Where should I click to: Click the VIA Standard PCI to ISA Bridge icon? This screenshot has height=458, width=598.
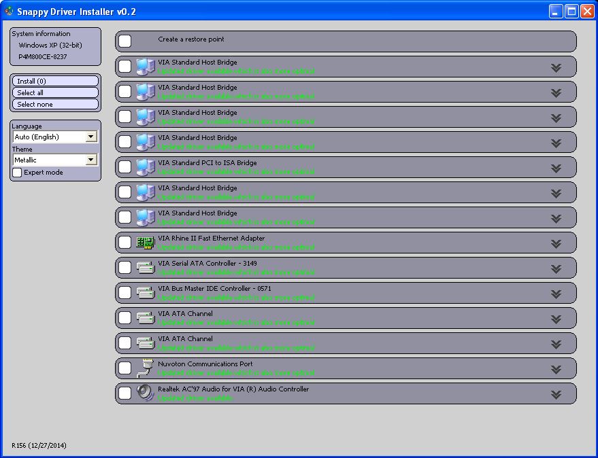146,167
